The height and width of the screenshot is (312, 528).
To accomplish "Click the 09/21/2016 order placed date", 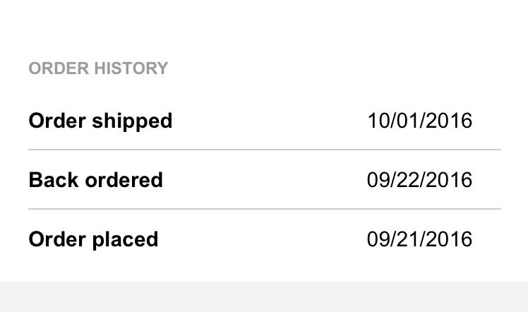I will click(419, 239).
